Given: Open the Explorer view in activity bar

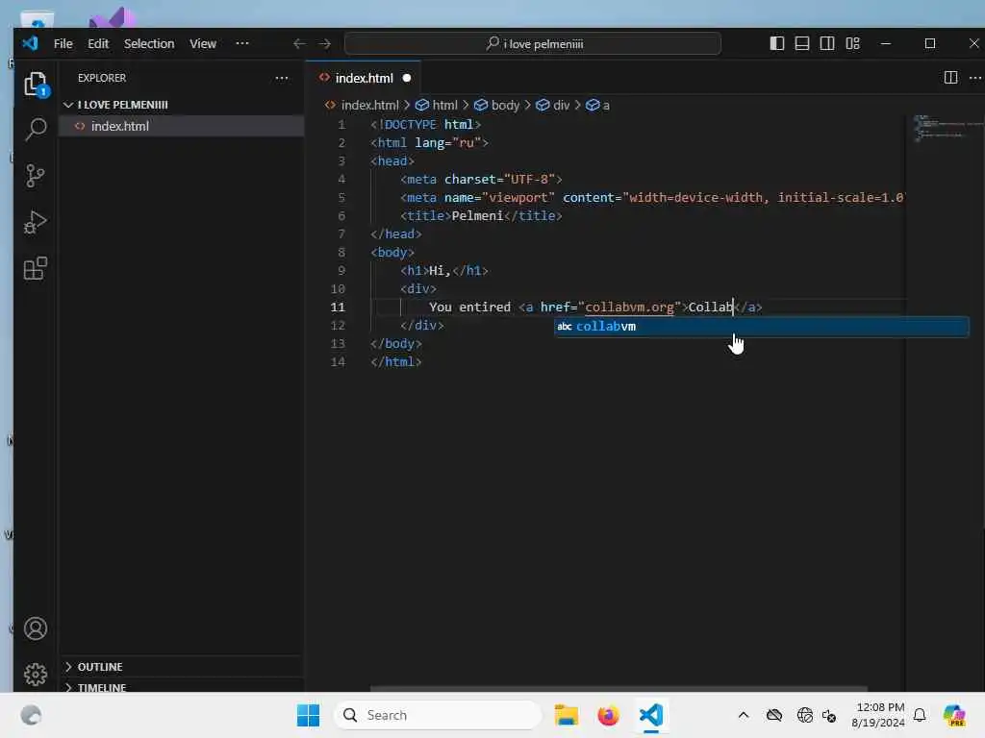Looking at the screenshot, I should pos(36,84).
